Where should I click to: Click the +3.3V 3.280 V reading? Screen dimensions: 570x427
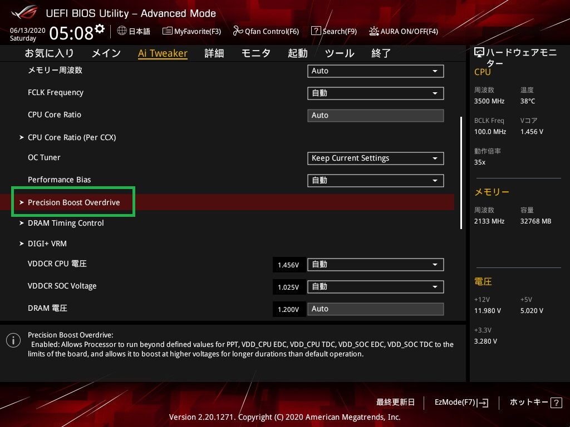[x=485, y=341]
